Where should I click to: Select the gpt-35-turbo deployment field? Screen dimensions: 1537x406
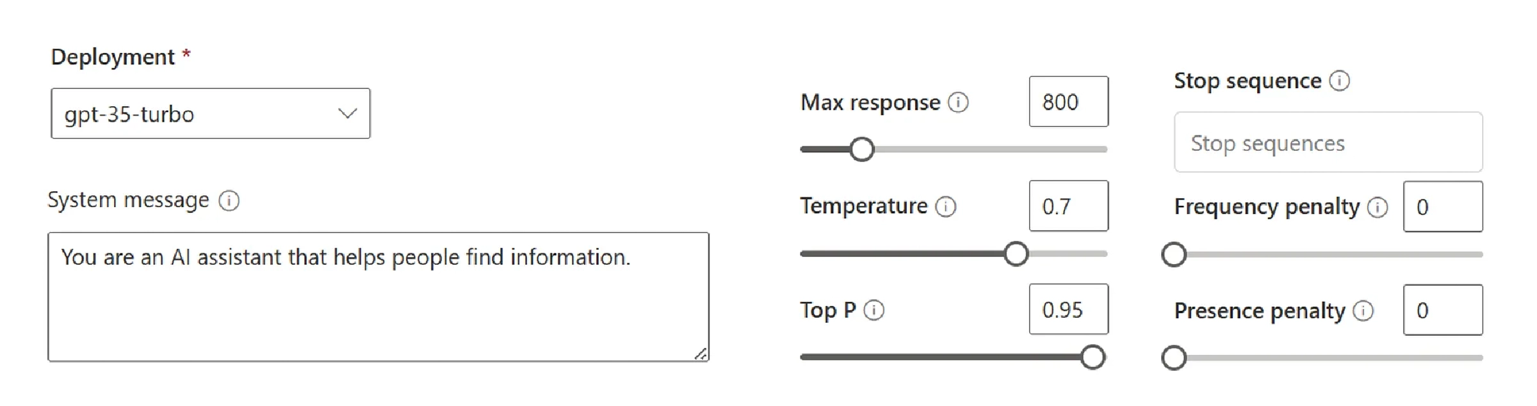coord(211,113)
